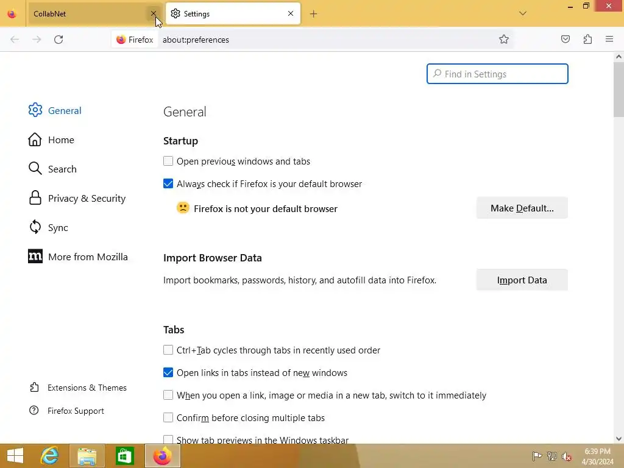The image size is (624, 468).
Task: Enable Ctrl+Tab cycles through tabs checkbox
Action: tap(168, 350)
